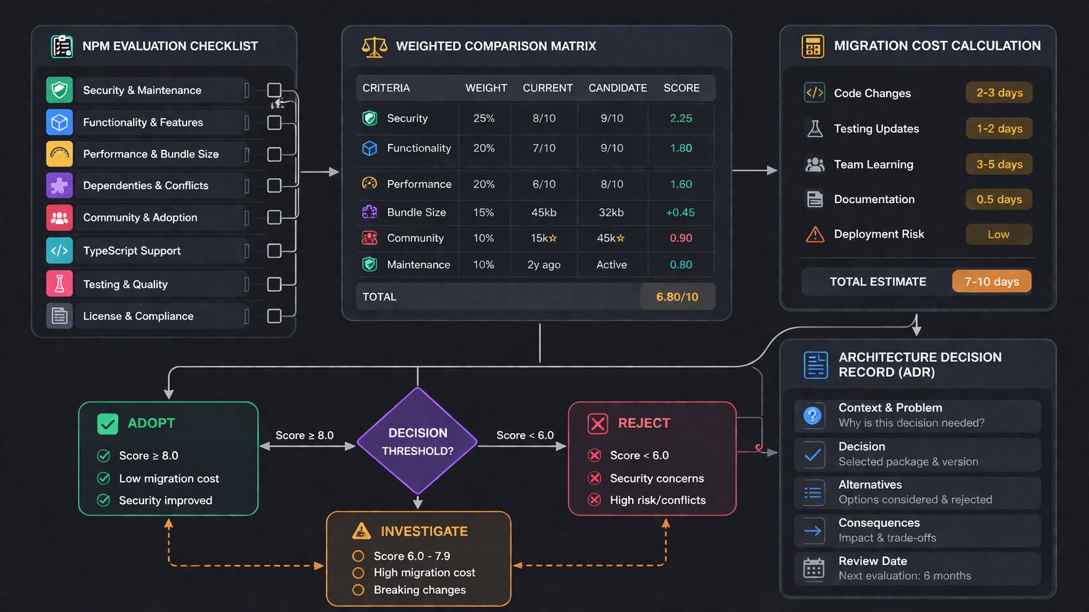Check the box next to Security & Maintenance
Screen dimensions: 1089x612
click(274, 90)
